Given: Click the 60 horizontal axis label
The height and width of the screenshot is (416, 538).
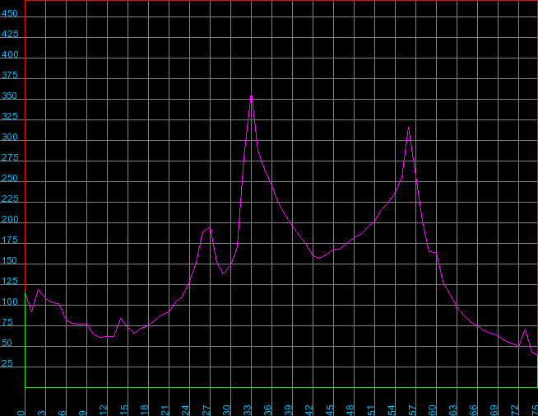Looking at the screenshot, I should pos(433,410).
